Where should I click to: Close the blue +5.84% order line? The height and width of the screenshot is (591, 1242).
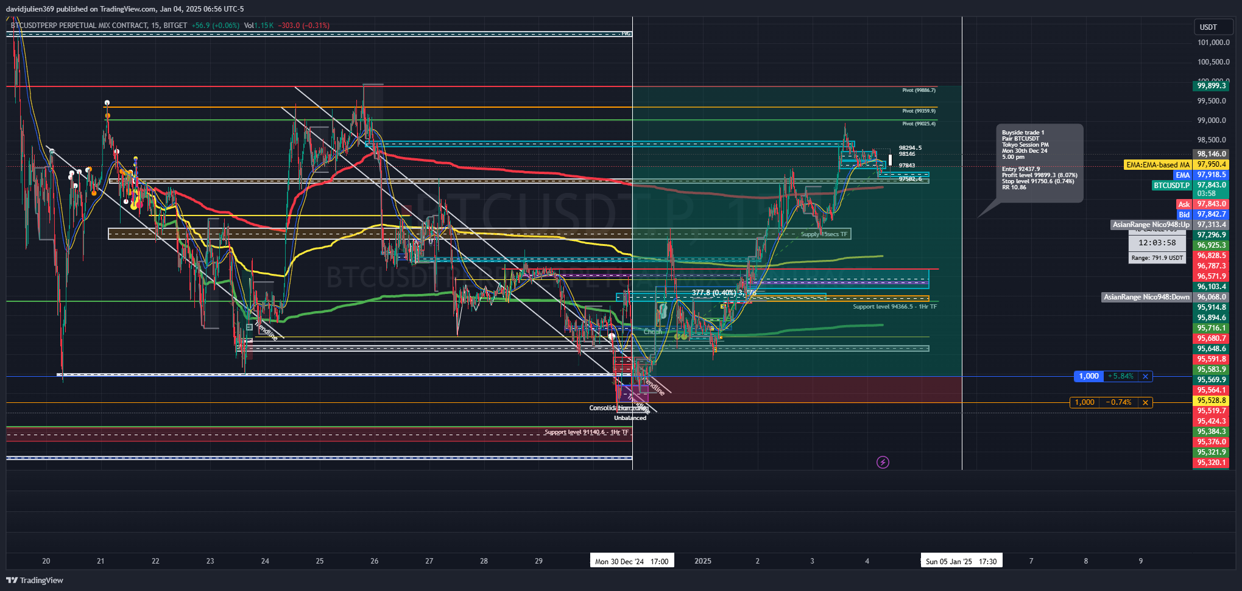point(1145,376)
